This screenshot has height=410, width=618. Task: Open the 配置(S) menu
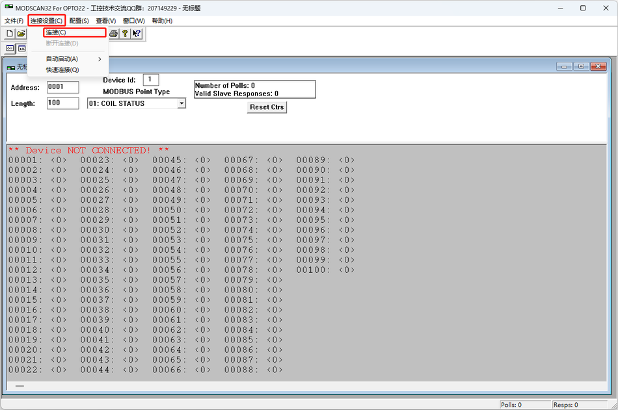coord(79,21)
